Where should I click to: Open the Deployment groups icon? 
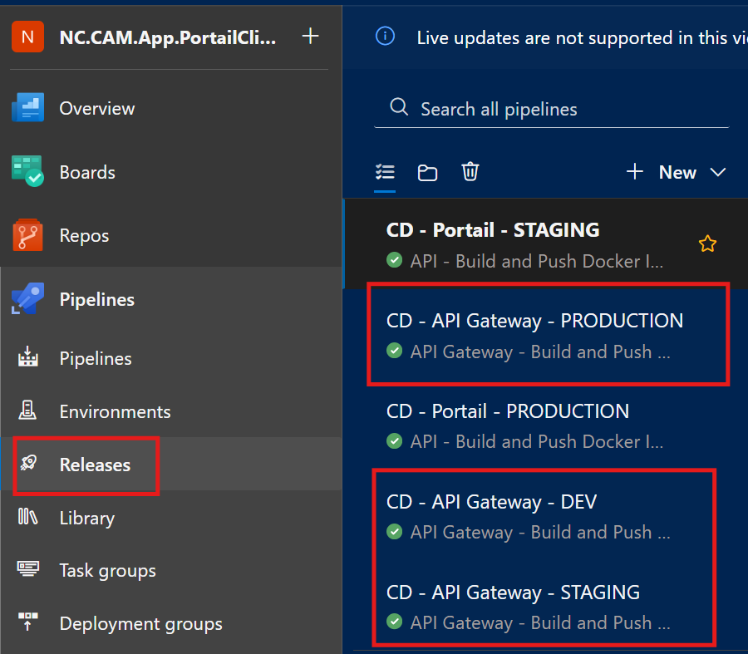pyautogui.click(x=27, y=623)
